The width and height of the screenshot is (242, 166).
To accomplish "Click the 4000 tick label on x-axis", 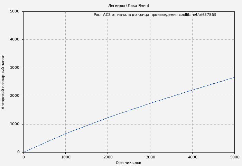I will tap(192, 157).
